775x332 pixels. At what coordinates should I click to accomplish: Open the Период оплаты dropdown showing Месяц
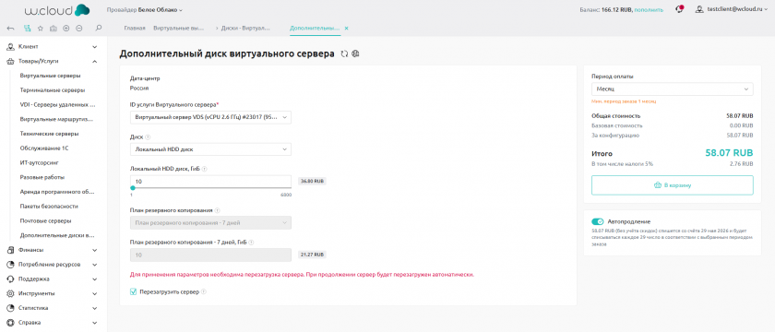673,89
